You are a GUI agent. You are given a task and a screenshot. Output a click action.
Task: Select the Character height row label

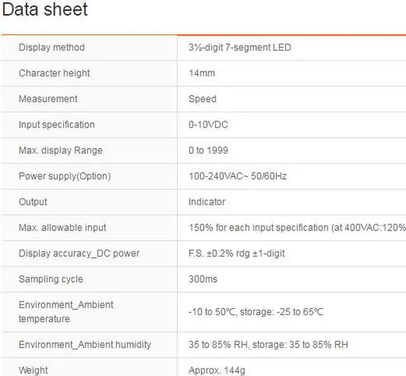pyautogui.click(x=55, y=73)
